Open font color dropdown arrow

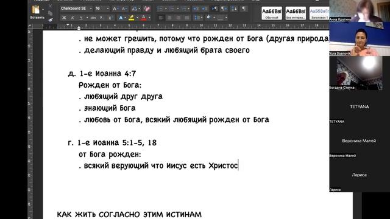[x=149, y=18]
